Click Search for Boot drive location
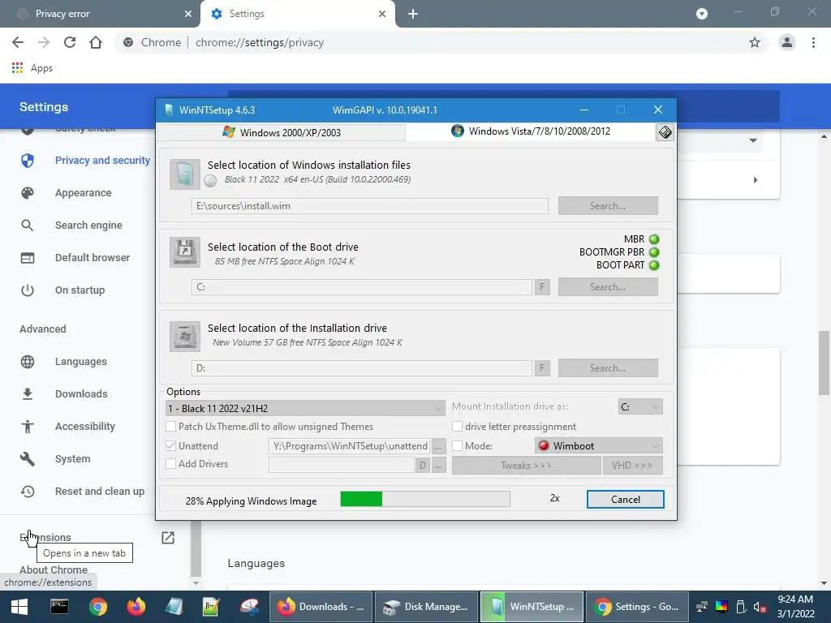Image resolution: width=831 pixels, height=623 pixels. 608,287
